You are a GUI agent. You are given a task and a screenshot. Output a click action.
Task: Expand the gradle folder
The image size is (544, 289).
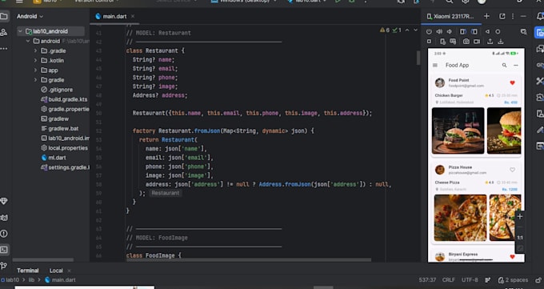click(x=35, y=80)
